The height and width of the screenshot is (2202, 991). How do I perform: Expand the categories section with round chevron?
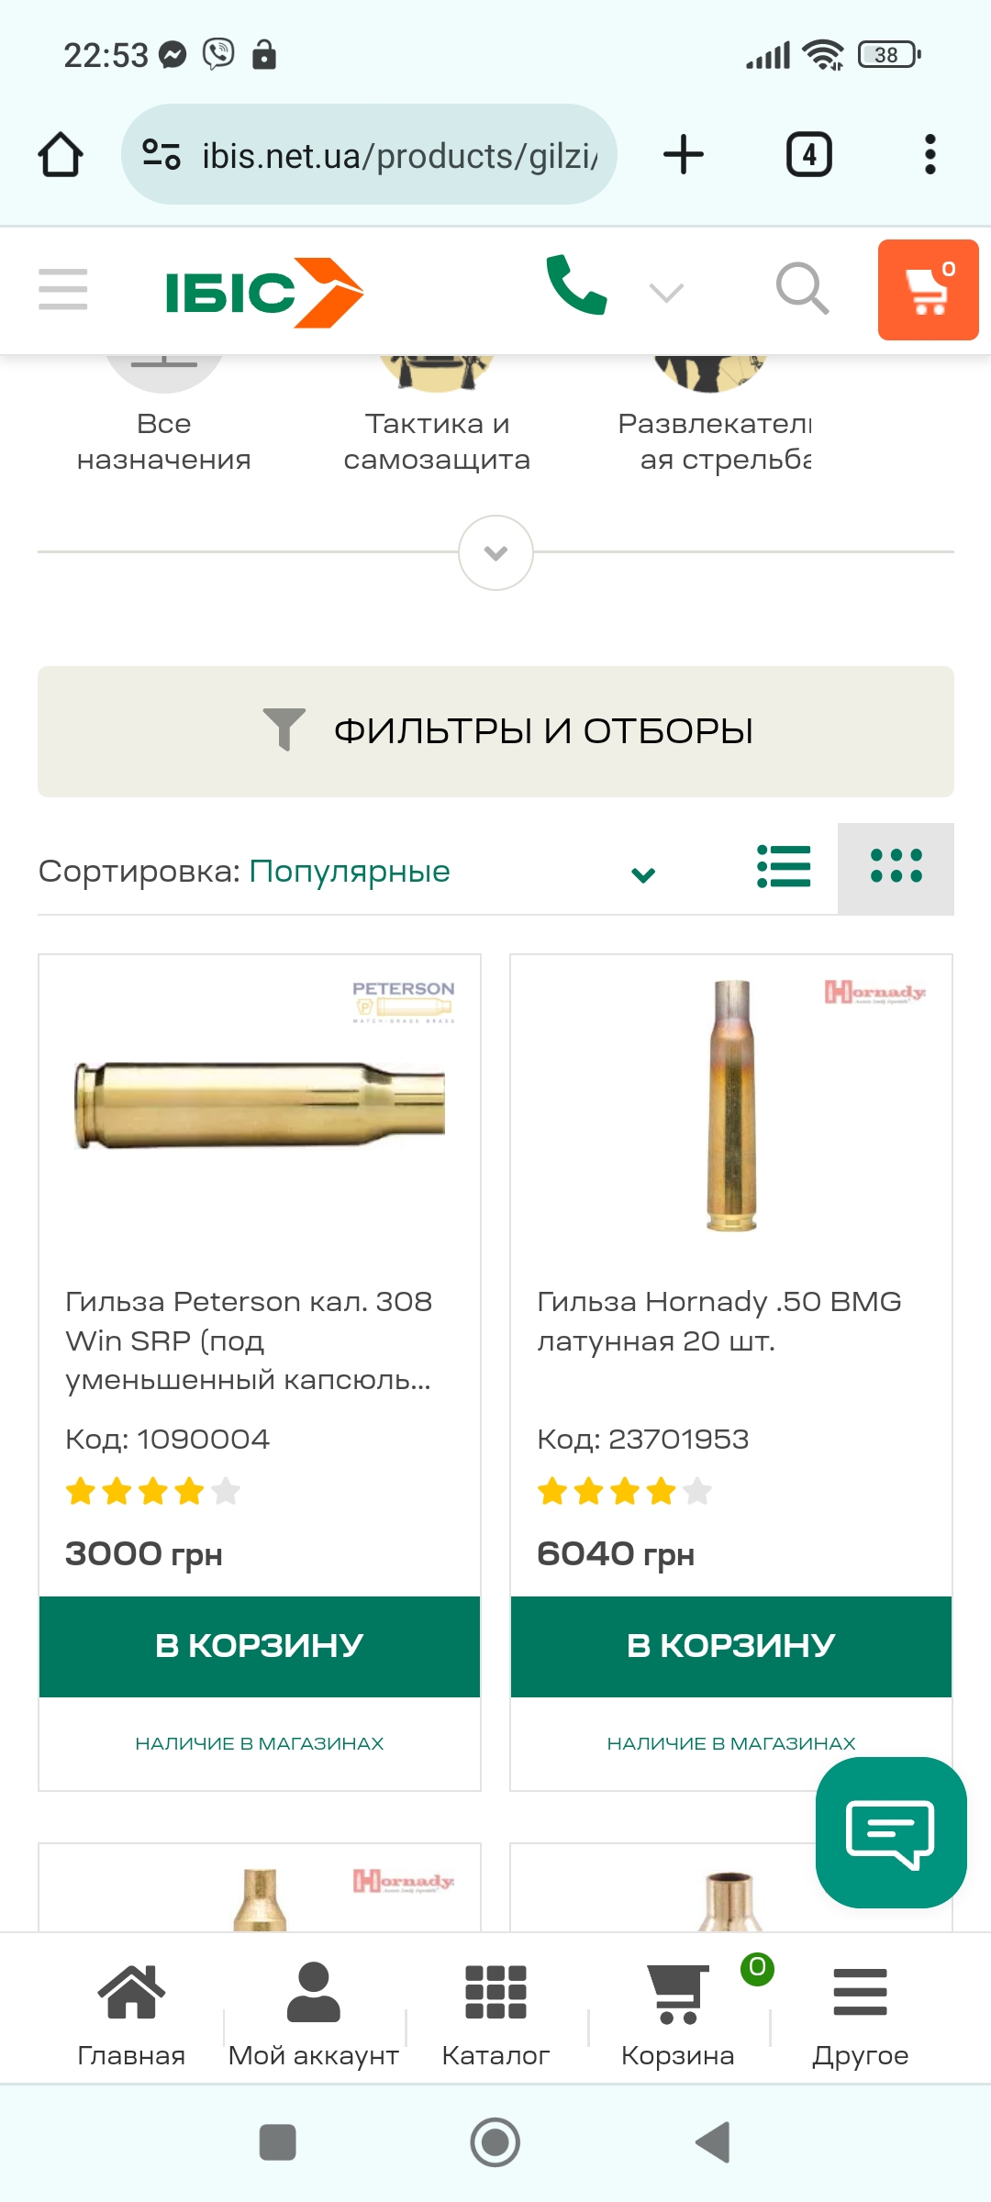[495, 552]
